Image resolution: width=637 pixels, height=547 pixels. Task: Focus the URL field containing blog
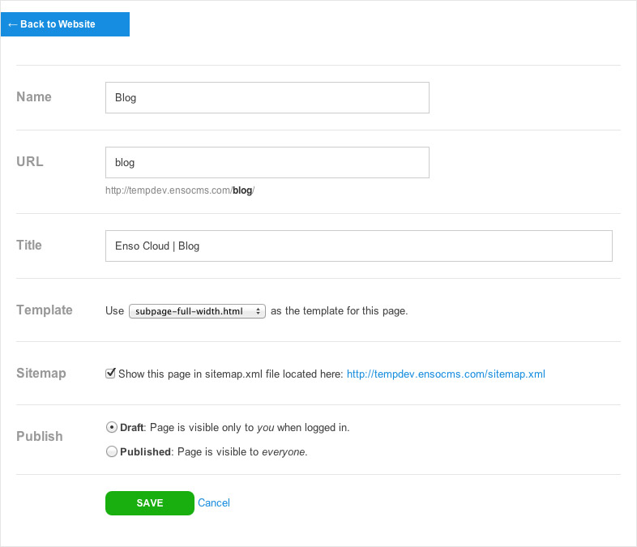tap(267, 162)
